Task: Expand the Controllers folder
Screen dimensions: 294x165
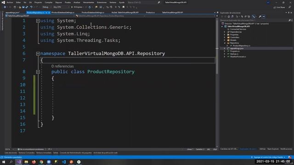Action: [225, 38]
